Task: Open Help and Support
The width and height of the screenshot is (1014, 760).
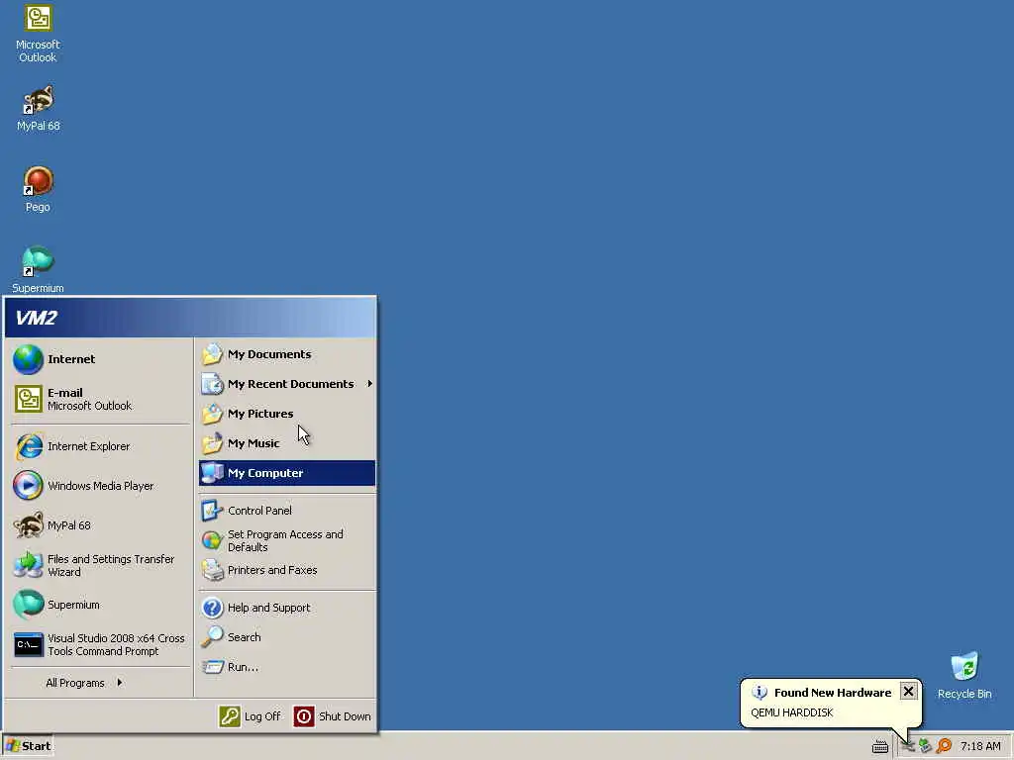Action: [287, 608]
